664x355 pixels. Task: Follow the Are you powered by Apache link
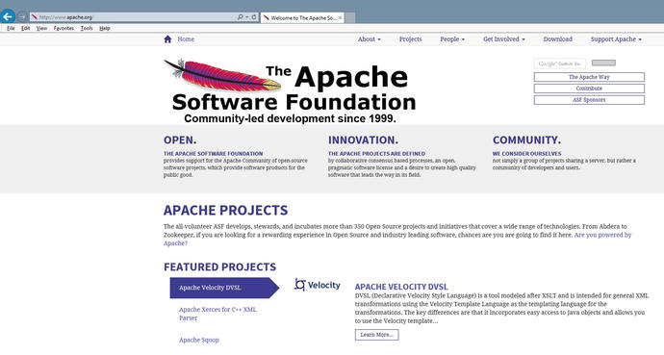pyautogui.click(x=602, y=235)
